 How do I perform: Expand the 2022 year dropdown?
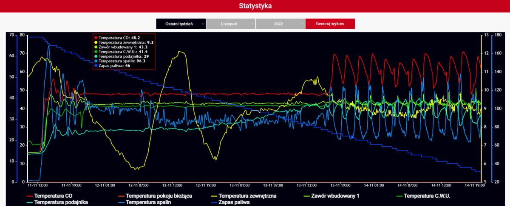pyautogui.click(x=280, y=24)
